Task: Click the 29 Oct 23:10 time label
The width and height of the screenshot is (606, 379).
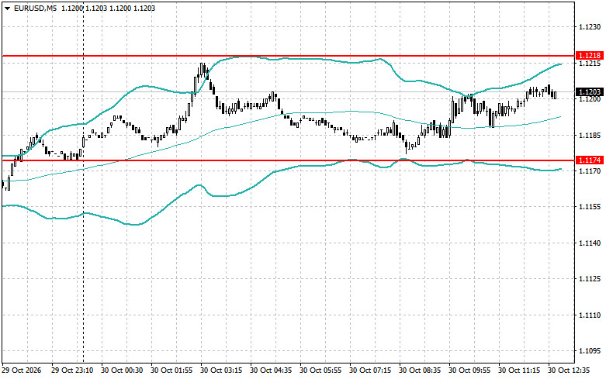Action: coord(72,370)
